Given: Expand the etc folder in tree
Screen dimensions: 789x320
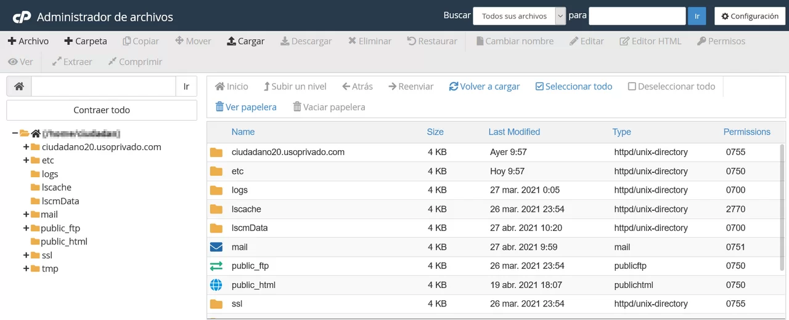Looking at the screenshot, I should tap(26, 161).
